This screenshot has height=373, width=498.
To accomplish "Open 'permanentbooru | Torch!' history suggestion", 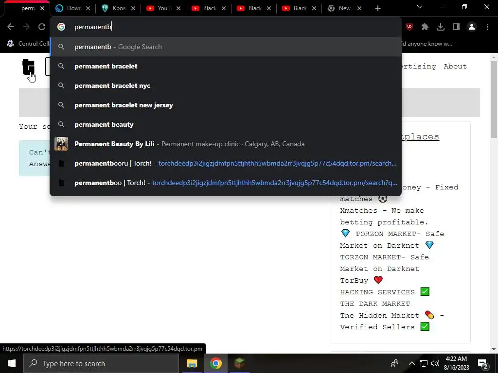I will [x=226, y=163].
